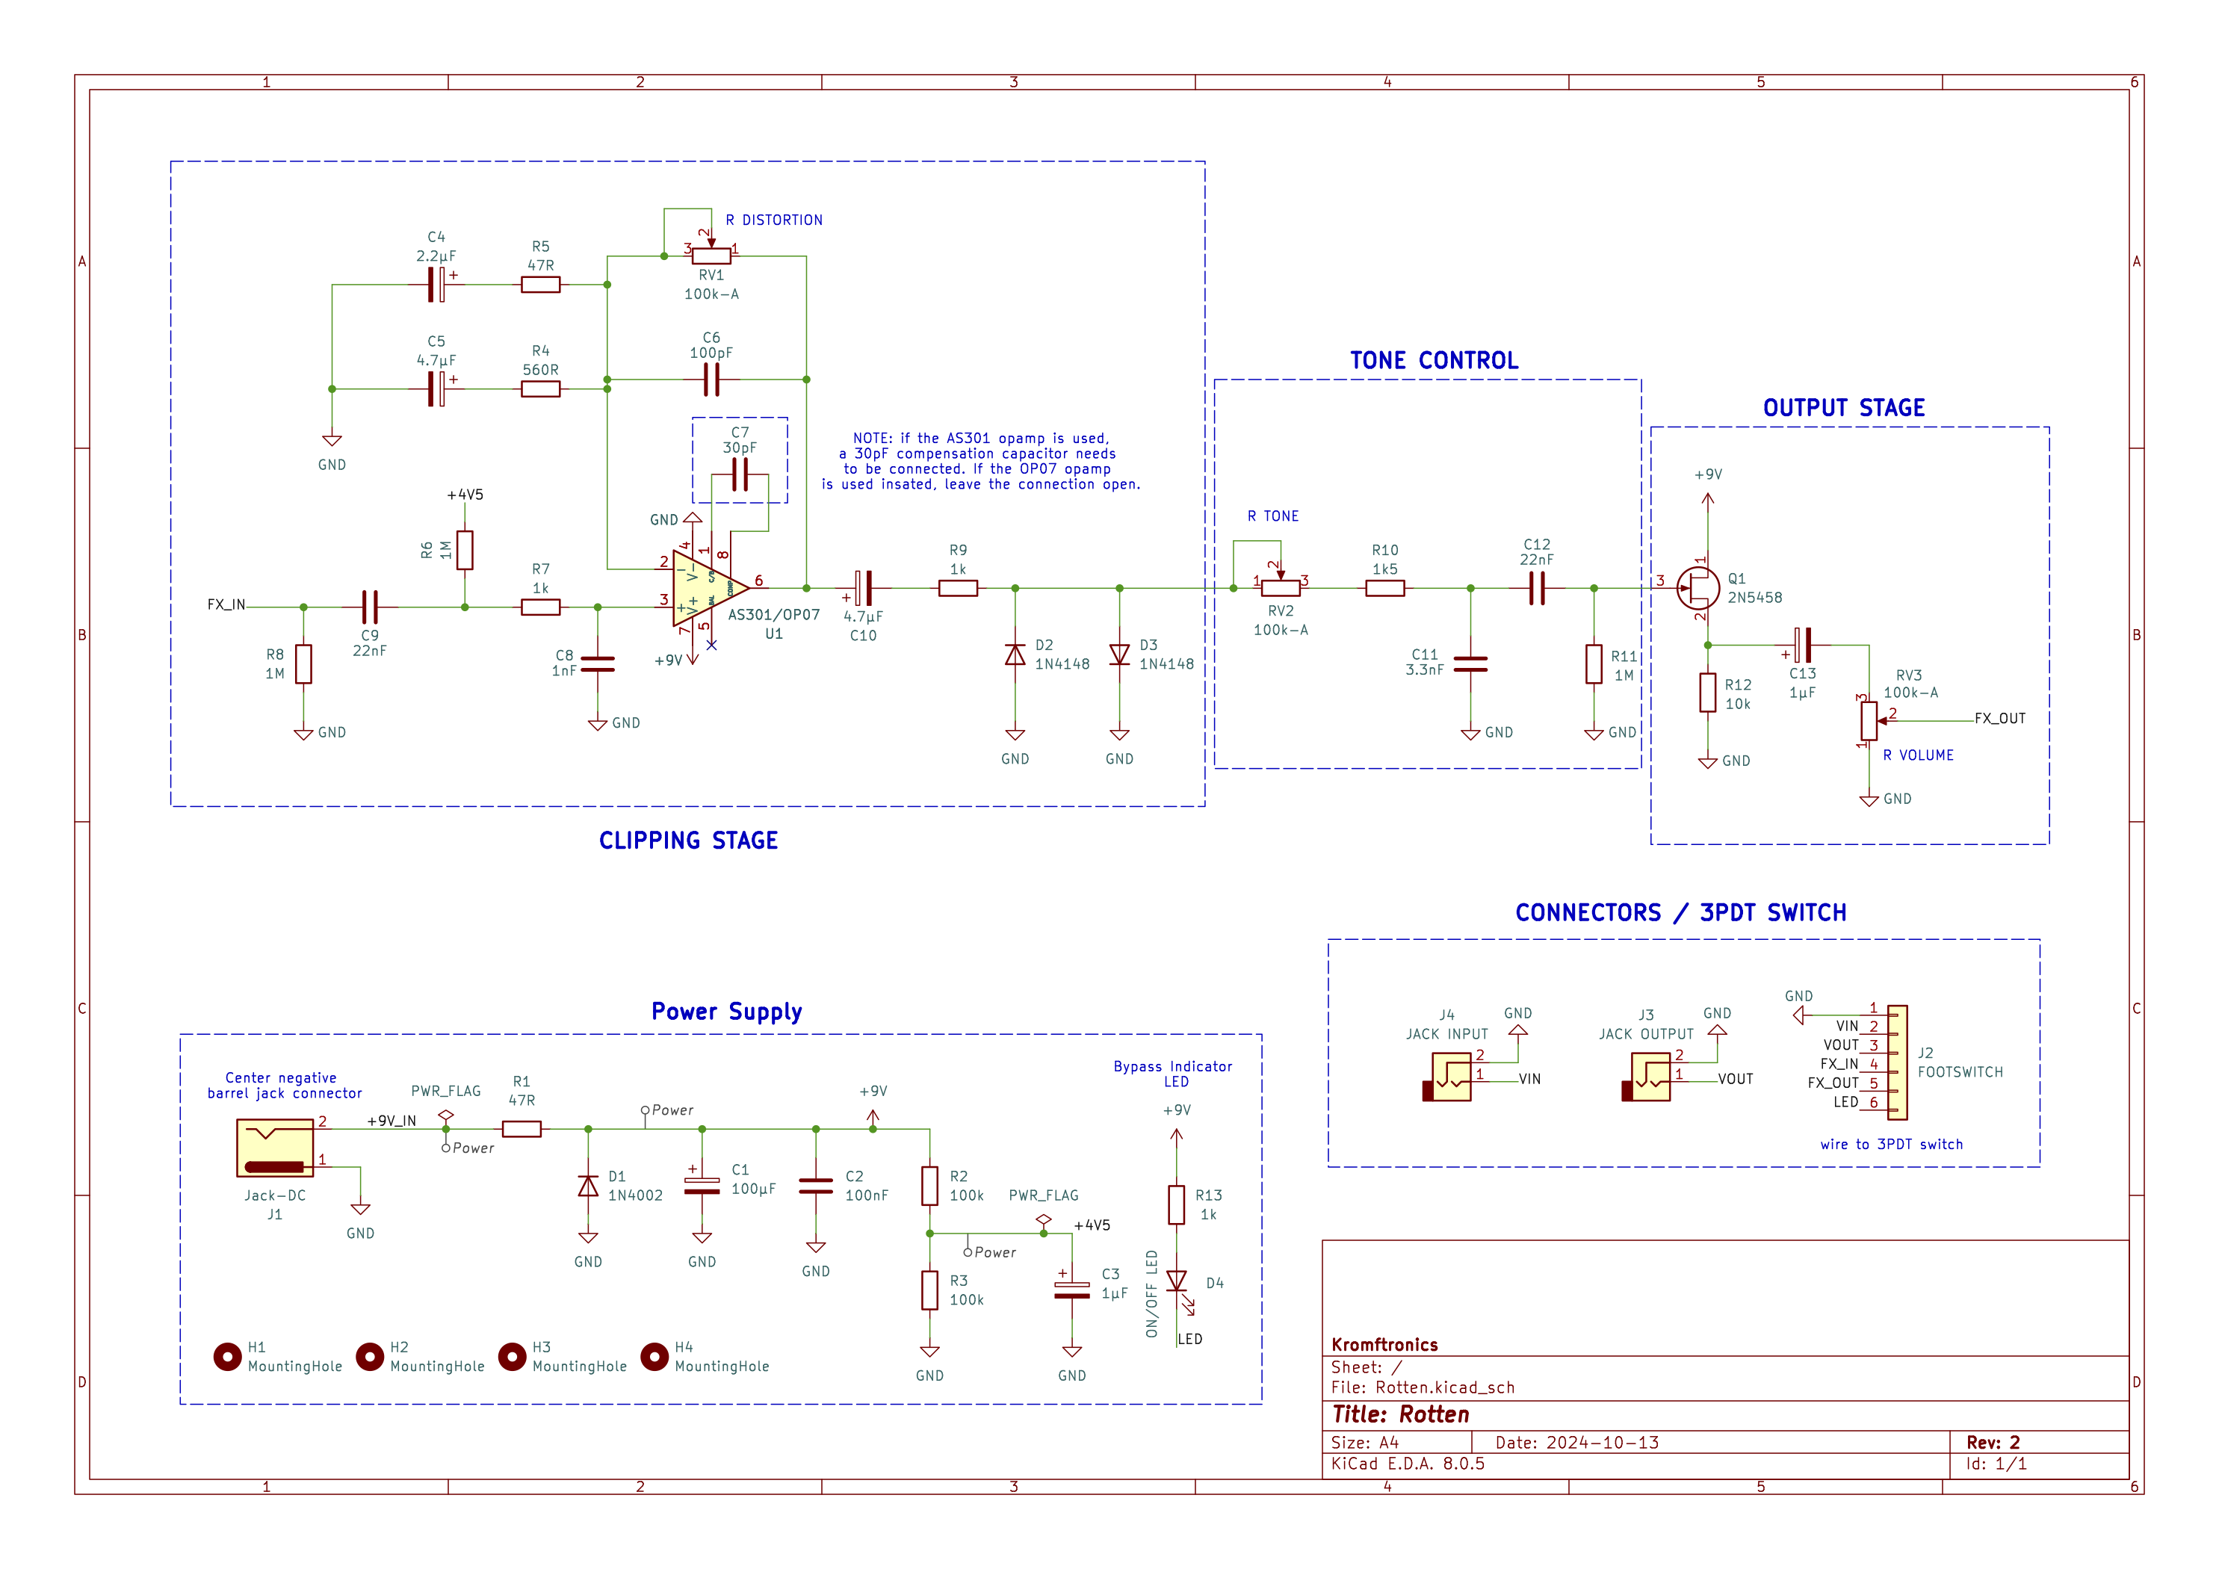The image size is (2219, 1569).
Task: Click the C4 2.2µF capacitor symbol
Action: coord(437,284)
